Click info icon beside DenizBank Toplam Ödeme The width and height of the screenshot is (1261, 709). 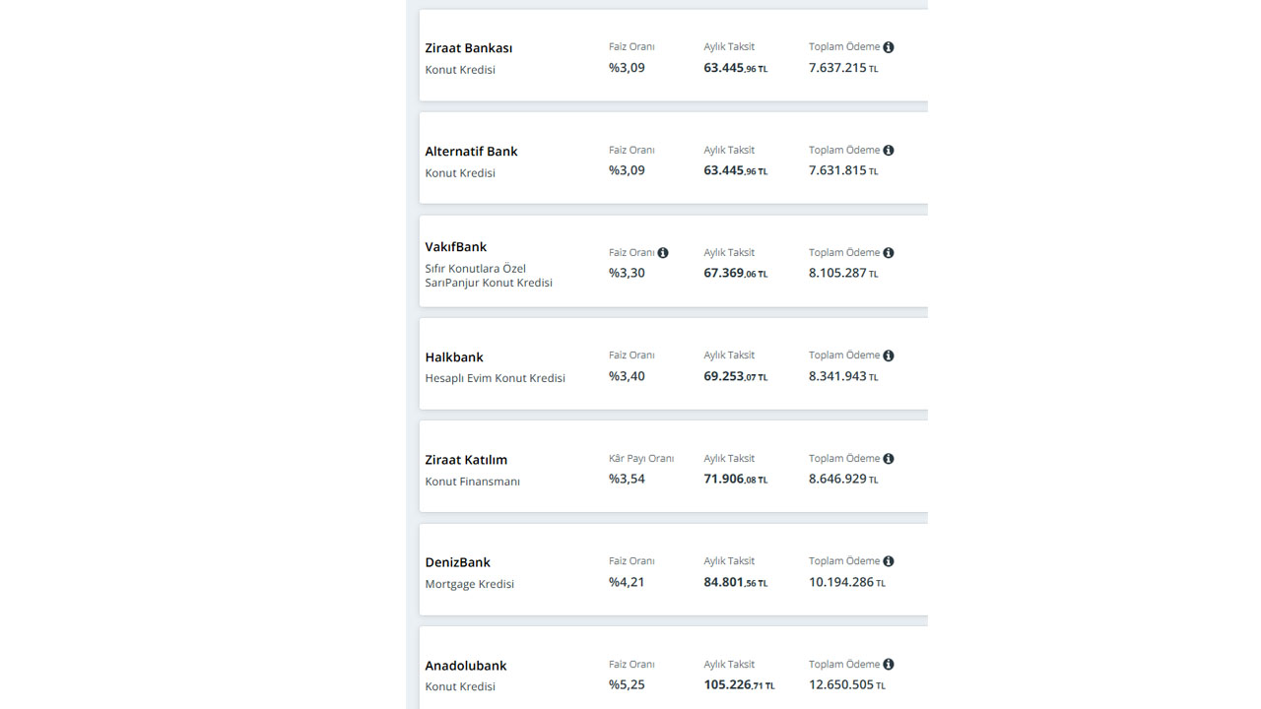point(889,561)
